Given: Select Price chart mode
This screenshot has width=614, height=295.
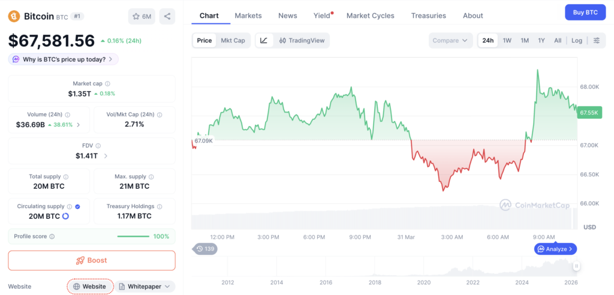Looking at the screenshot, I should (204, 40).
